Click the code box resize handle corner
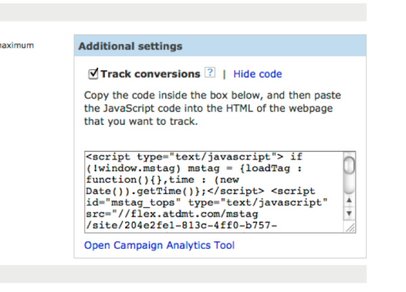Image resolution: width=406 pixels, height=292 pixels. coord(350,228)
